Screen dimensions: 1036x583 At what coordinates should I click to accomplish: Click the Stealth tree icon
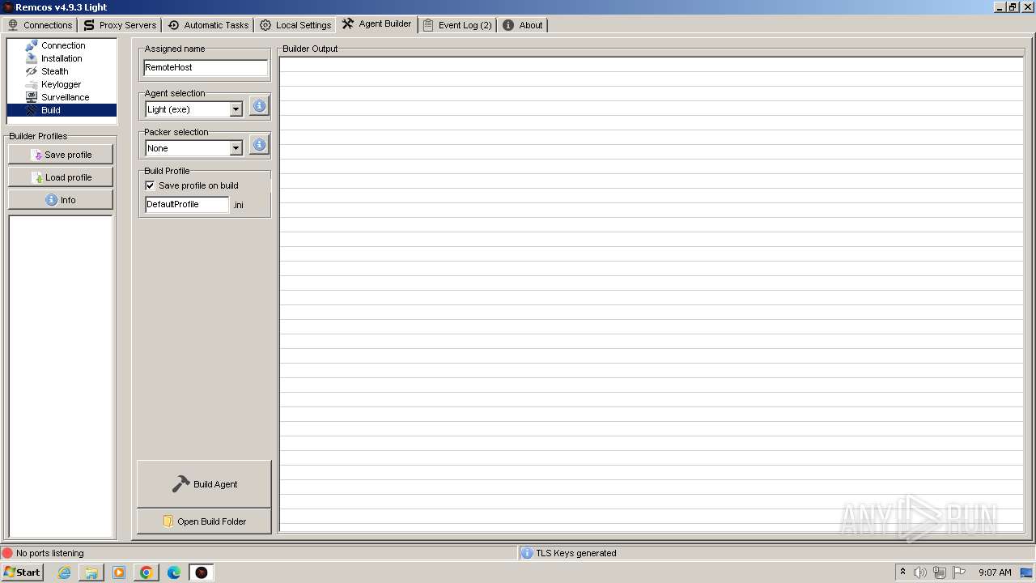pyautogui.click(x=32, y=71)
